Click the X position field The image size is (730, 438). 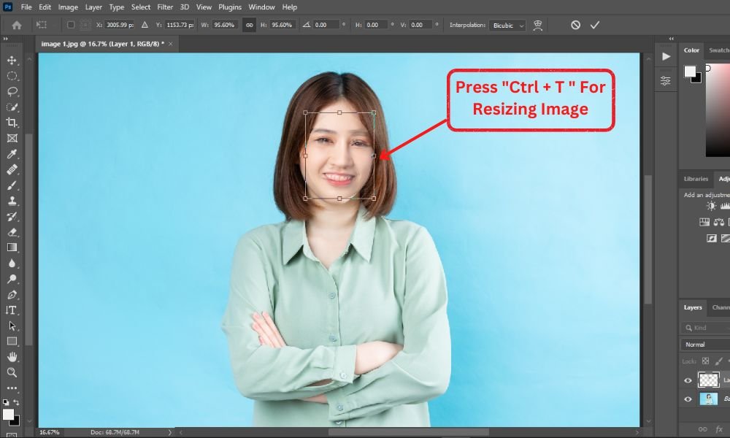(x=119, y=25)
